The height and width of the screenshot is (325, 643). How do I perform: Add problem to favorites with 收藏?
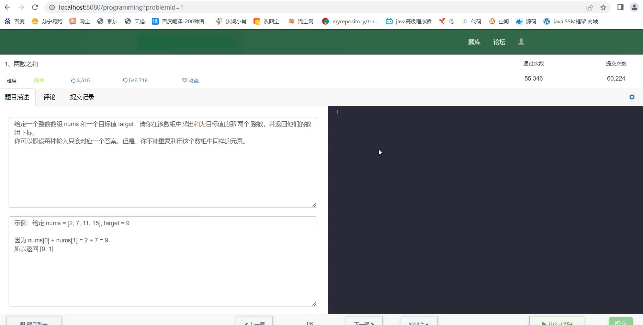pos(190,81)
